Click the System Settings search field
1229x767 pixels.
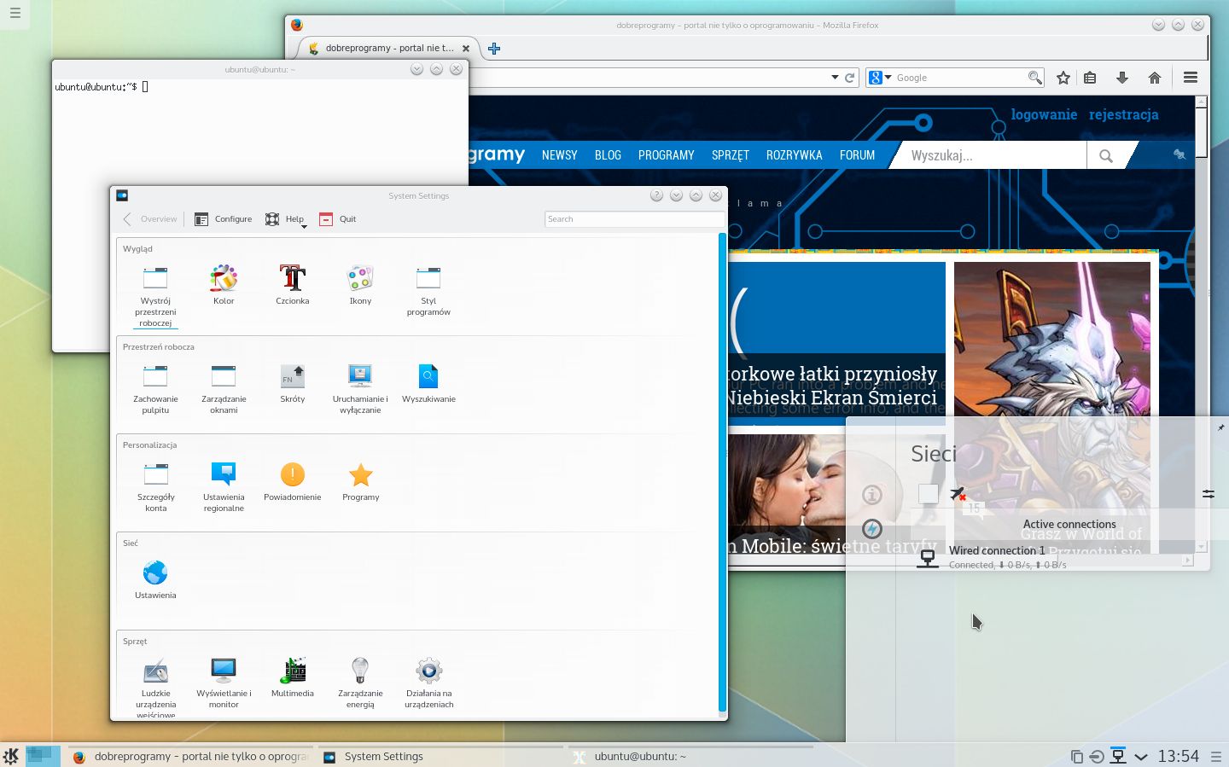point(634,219)
